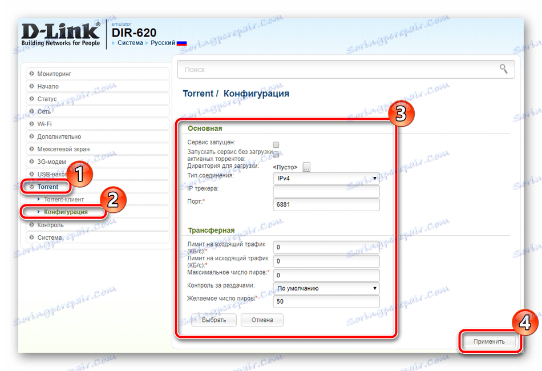The width and height of the screenshot is (542, 371).
Task: Click the Максимальное число пиров field
Action: point(326,275)
